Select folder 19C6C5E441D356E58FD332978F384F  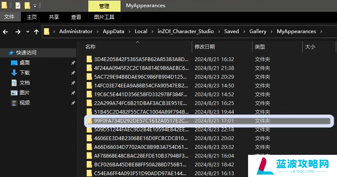(x=140, y=94)
